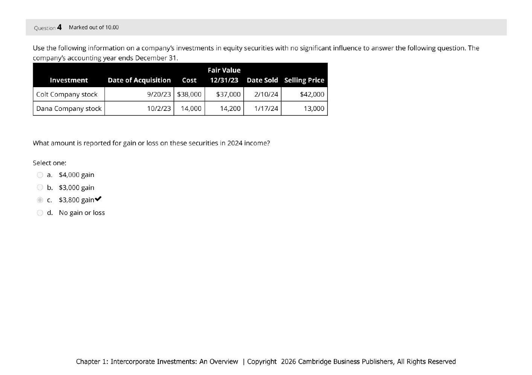Screen dimensions: 532x375
Task: Click the checkmark next to $3,800 gain
Action: click(x=98, y=199)
